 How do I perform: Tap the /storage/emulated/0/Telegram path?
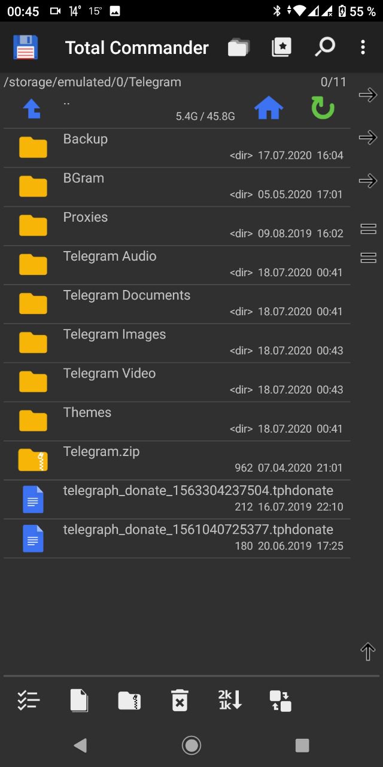click(92, 82)
